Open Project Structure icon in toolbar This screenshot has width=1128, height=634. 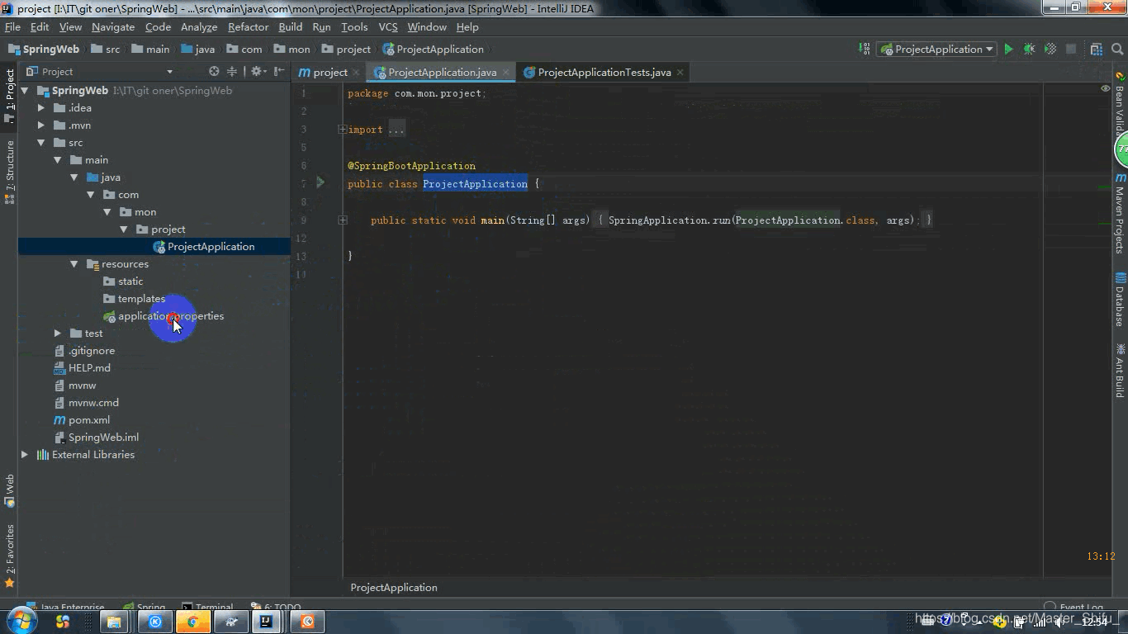click(x=1097, y=50)
